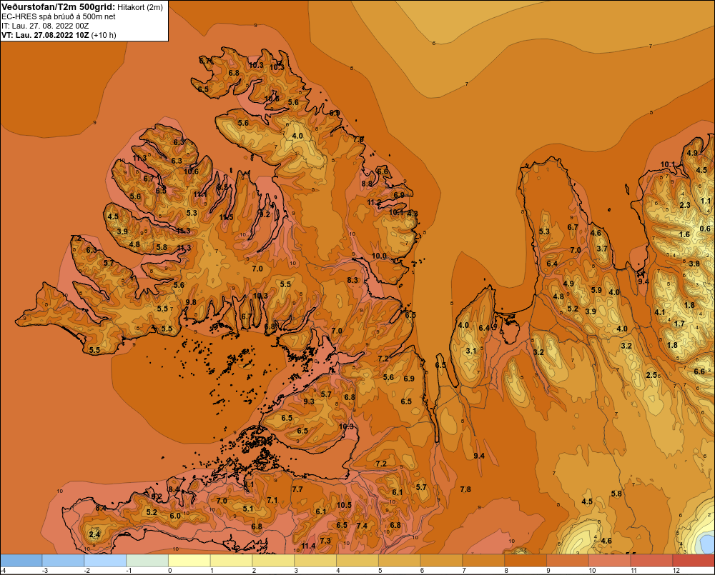
Task: Click the '11.4' temperature label
Action: click(308, 546)
